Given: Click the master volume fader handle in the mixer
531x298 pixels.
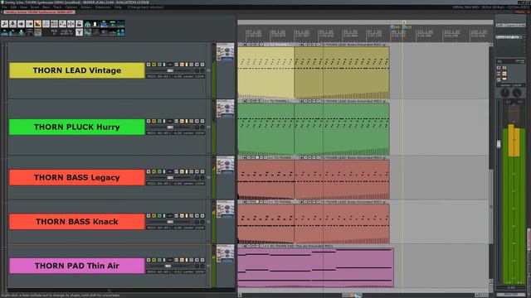Looking at the screenshot, I should (499, 144).
